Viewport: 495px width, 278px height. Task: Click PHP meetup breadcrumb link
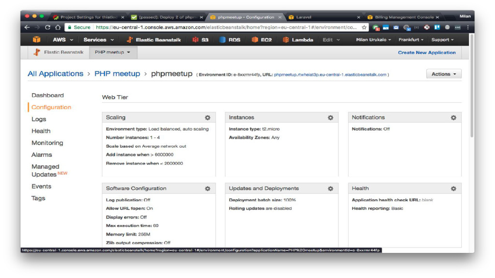(117, 74)
